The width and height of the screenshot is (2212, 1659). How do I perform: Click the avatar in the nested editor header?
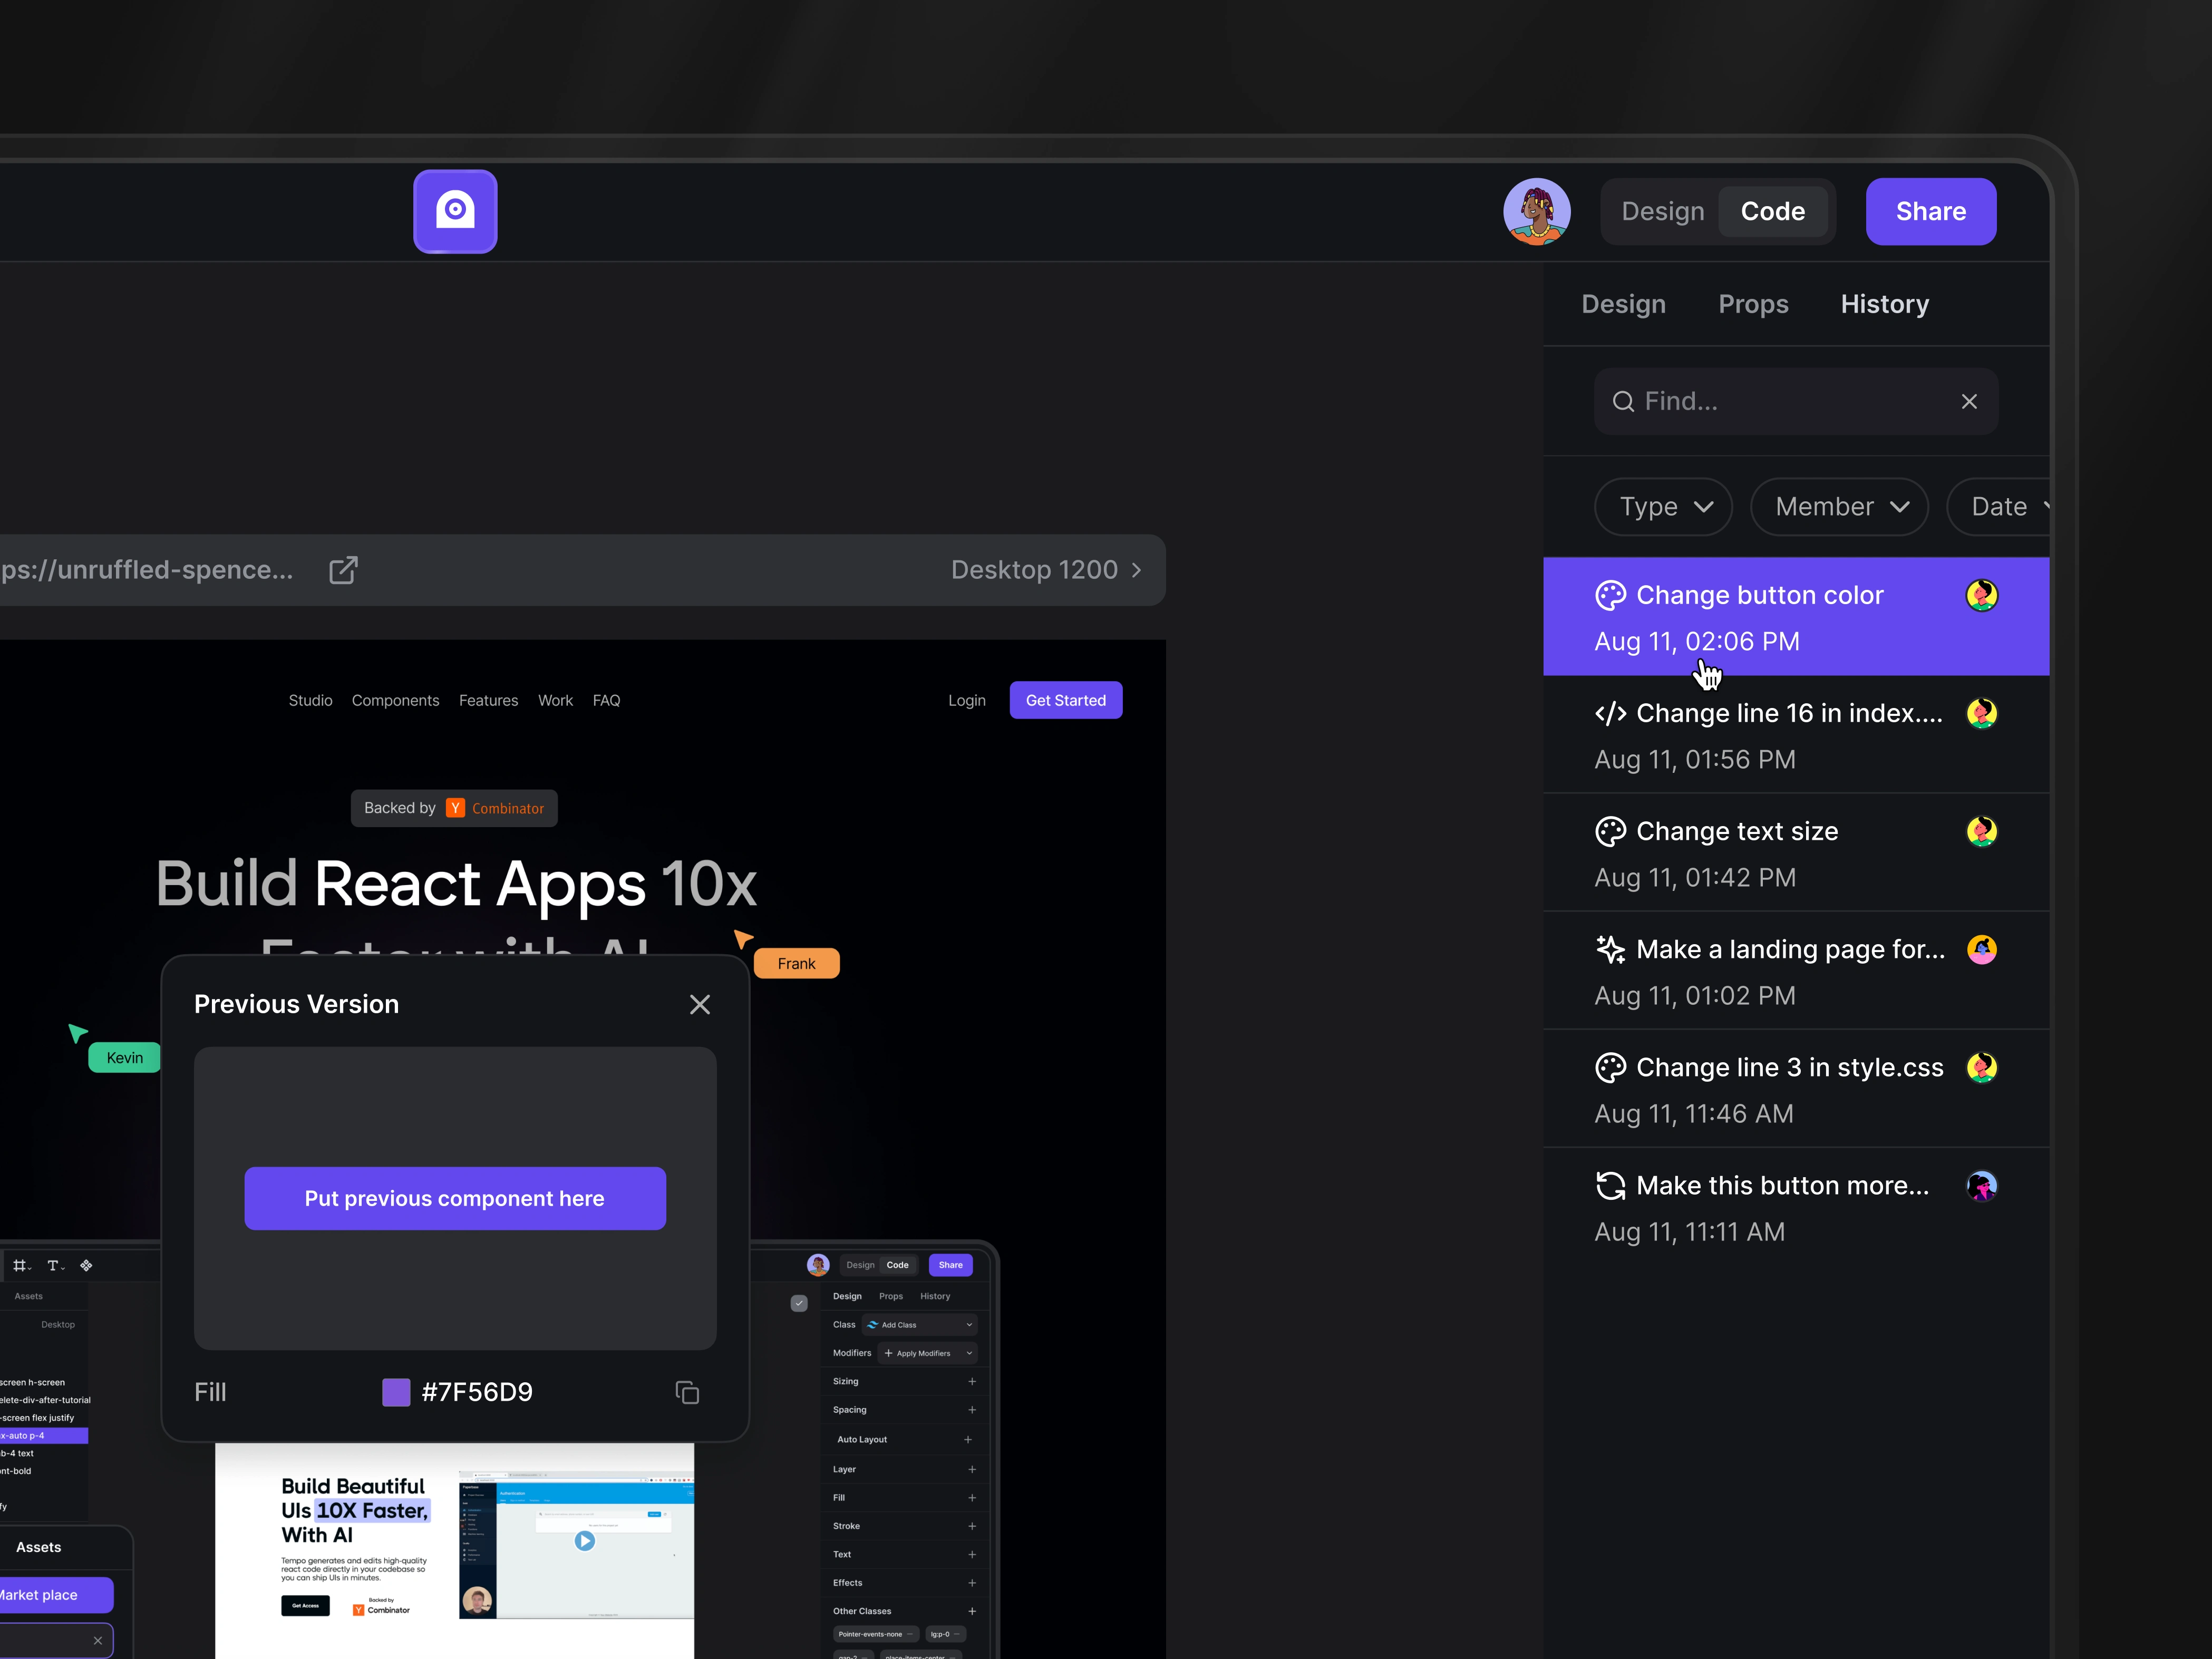[x=818, y=1265]
